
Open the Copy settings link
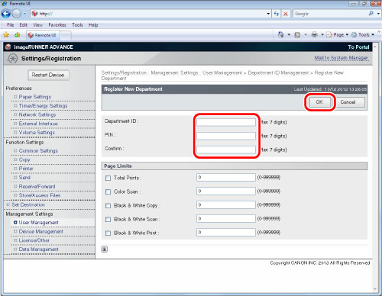[24, 159]
